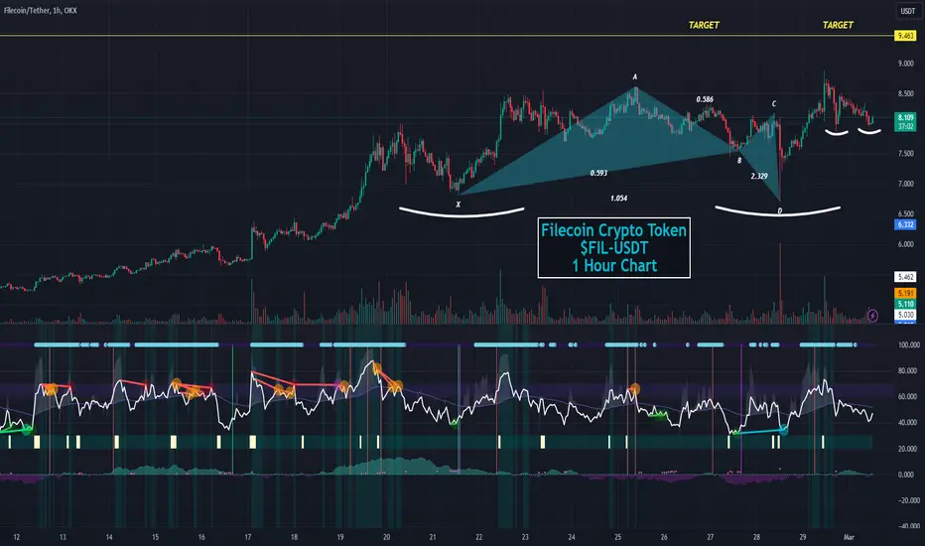Click the pattern point label C
Image resolution: width=925 pixels, height=546 pixels.
(x=774, y=104)
